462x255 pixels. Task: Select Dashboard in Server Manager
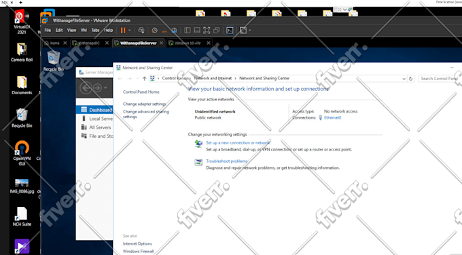94,110
